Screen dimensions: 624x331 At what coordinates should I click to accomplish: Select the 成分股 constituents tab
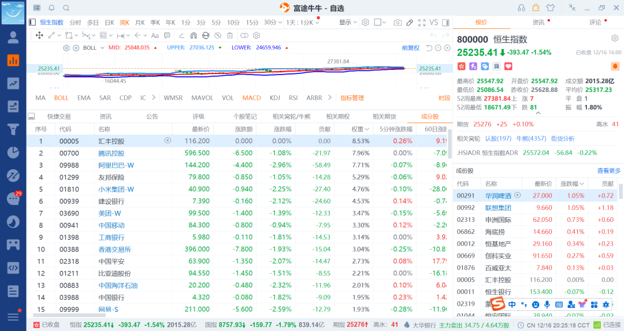coord(430,117)
